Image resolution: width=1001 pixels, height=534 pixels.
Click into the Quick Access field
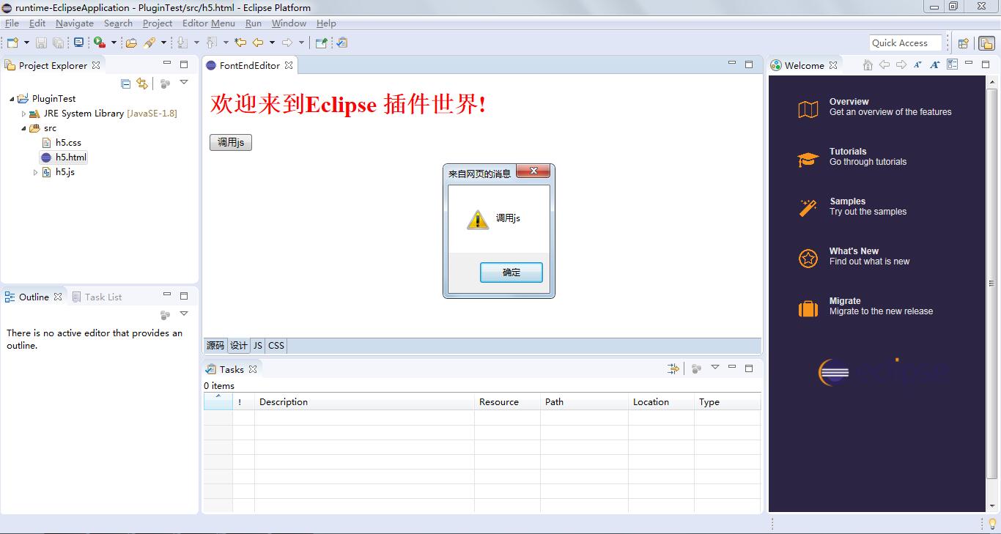905,43
